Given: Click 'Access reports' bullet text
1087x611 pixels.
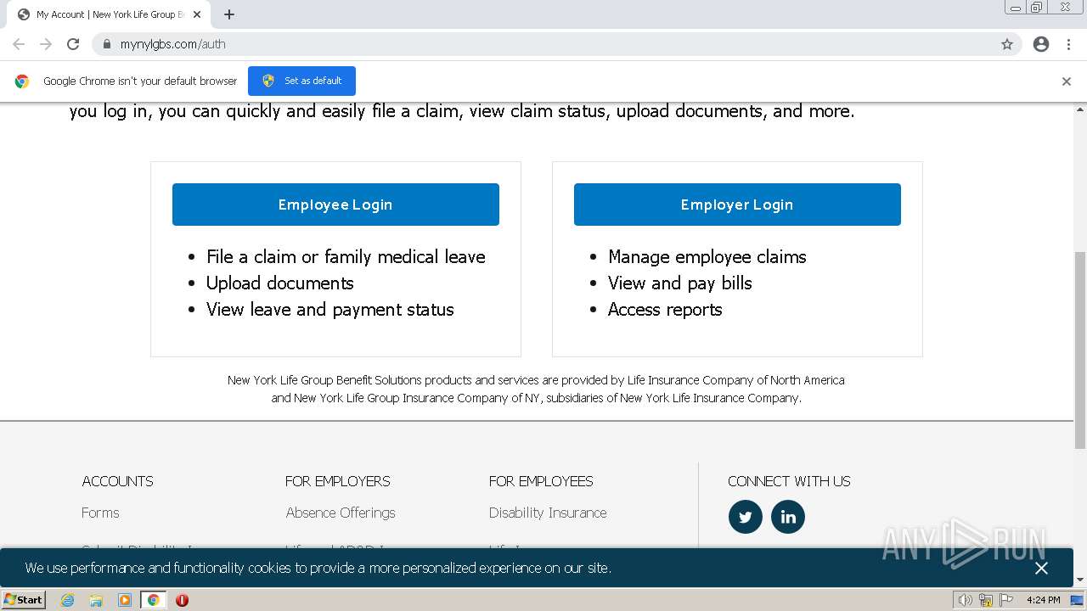Looking at the screenshot, I should tap(665, 310).
